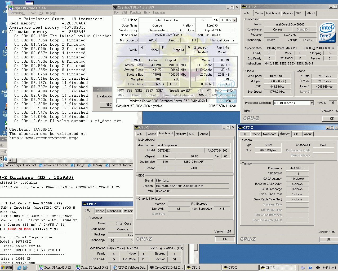Viewport: 338px width, 271px height.
Task: Open the Help menu in CrystalCPUID
Action: coord(147,12)
